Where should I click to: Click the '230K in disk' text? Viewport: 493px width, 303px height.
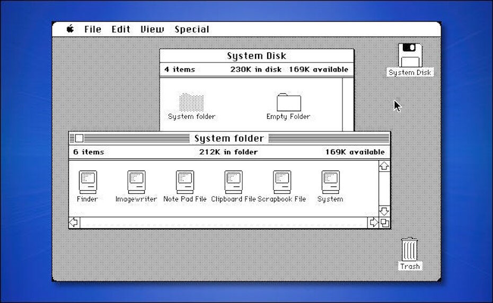[x=256, y=69]
